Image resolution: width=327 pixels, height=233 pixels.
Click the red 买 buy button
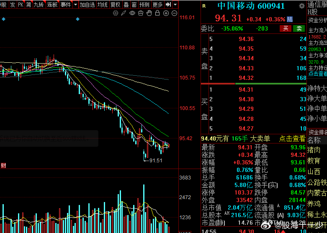pyautogui.click(x=286, y=28)
